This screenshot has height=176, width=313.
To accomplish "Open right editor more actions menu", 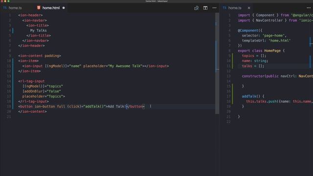I will tap(309, 8).
